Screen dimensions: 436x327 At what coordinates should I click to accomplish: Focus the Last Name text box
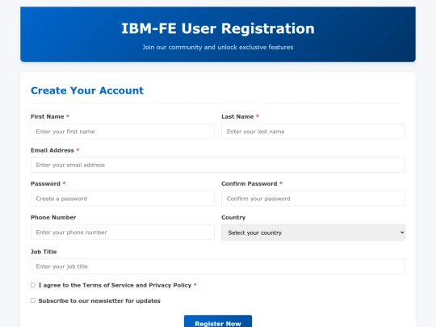coord(313,132)
